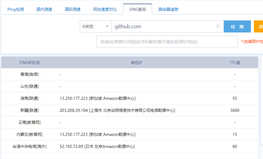Click IP 52.192.72.89 in 台湾 row

71,146
